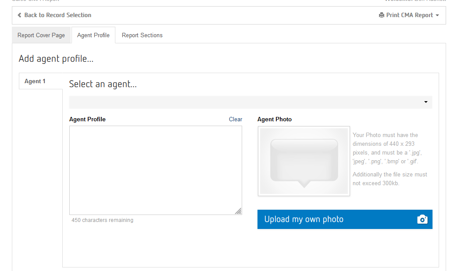454x271 pixels.
Task: Click the camera icon on the upload button
Action: tap(422, 219)
